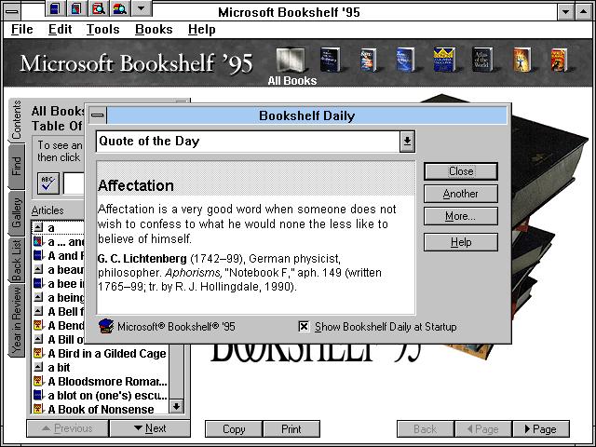
Task: Click the Print button
Action: tap(291, 429)
